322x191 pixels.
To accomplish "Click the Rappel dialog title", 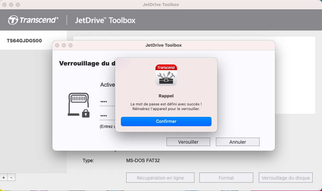I will (166, 96).
